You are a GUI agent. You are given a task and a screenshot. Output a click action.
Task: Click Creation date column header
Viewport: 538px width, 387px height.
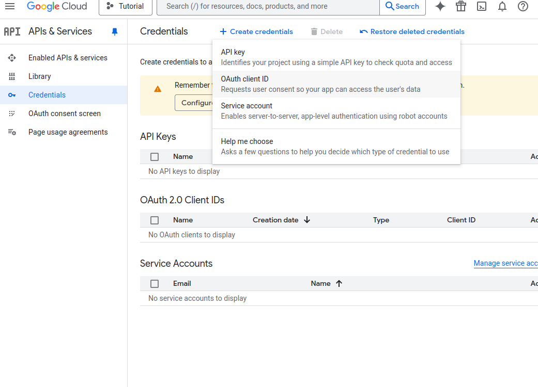coord(275,220)
